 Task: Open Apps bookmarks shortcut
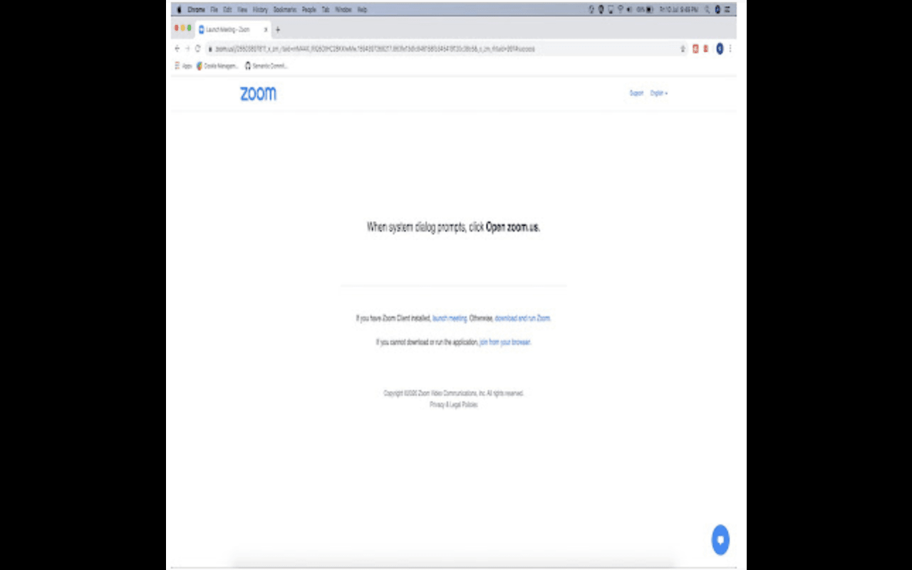(184, 66)
